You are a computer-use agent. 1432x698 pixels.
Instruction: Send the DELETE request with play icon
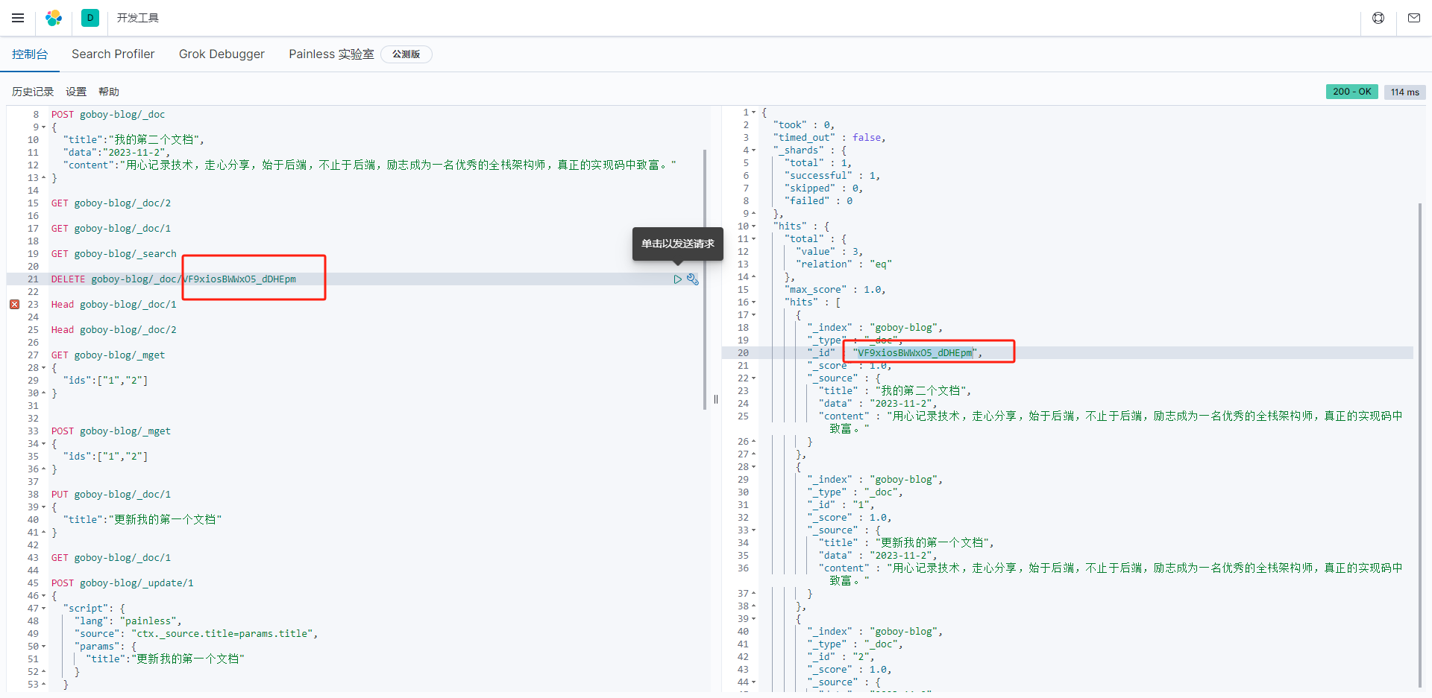(678, 279)
